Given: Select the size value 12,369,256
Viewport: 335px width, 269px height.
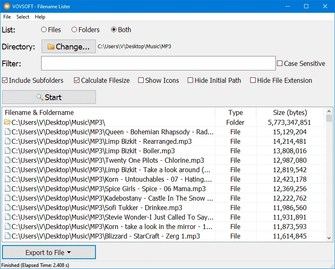Looking at the screenshot, I should coord(290,189).
